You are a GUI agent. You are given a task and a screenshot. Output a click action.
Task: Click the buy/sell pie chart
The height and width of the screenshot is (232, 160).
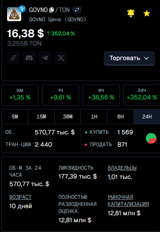(x=151, y=138)
